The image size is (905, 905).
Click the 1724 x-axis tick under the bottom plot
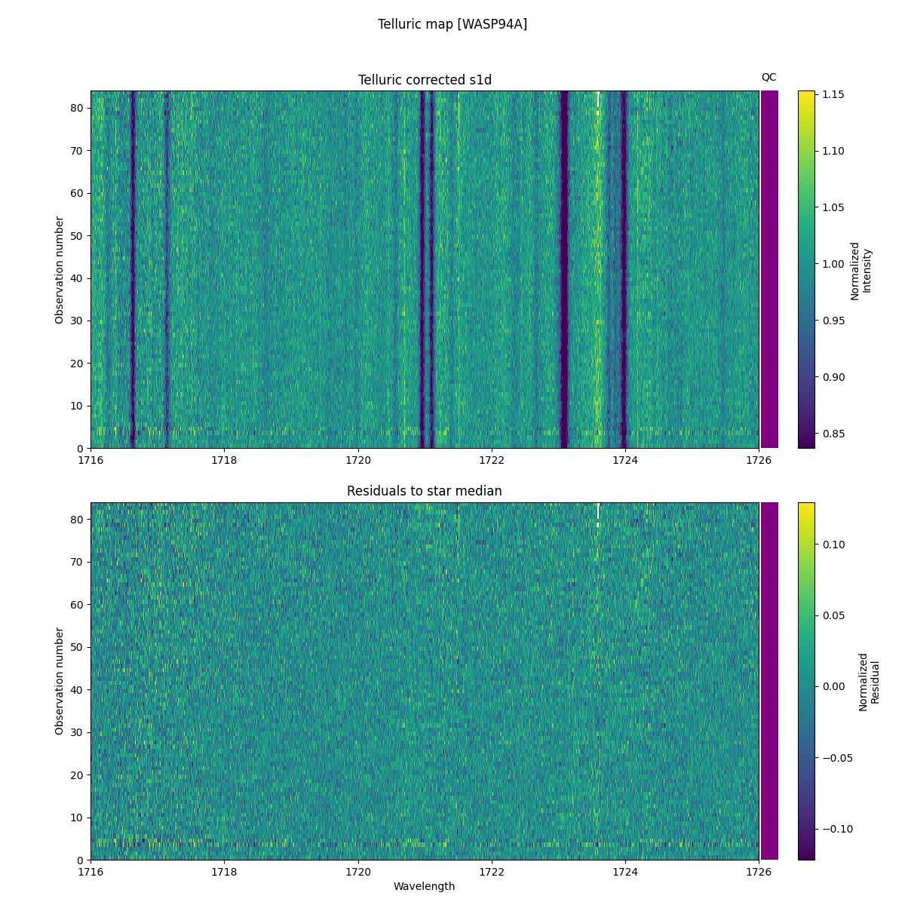click(x=625, y=872)
